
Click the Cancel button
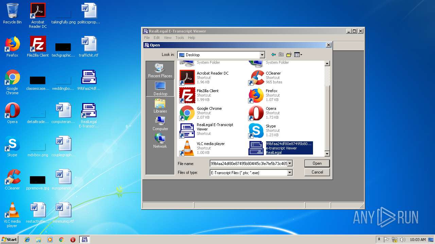coord(317,172)
